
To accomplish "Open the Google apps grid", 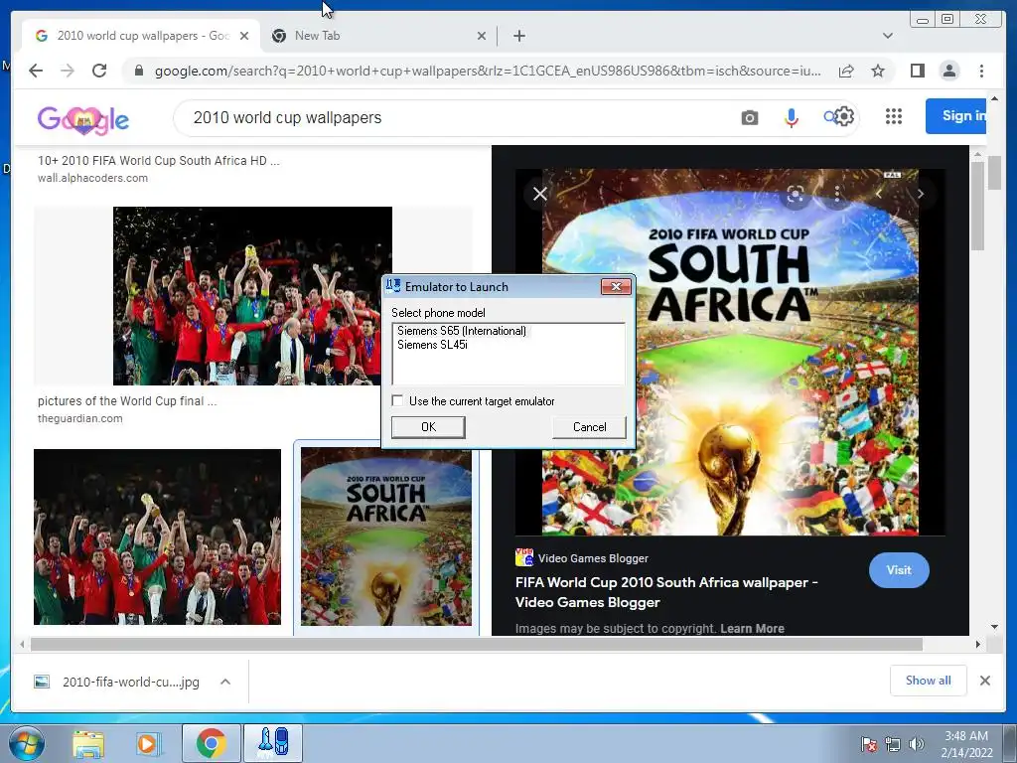I will (893, 117).
